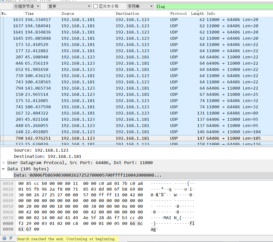Expand the User Datagram Protocol section
This screenshot has width=273, height=242.
(x=3, y=163)
